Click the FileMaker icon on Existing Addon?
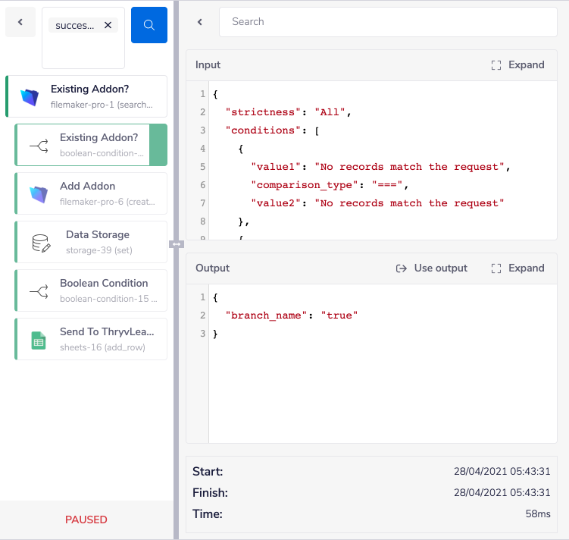 click(x=30, y=97)
